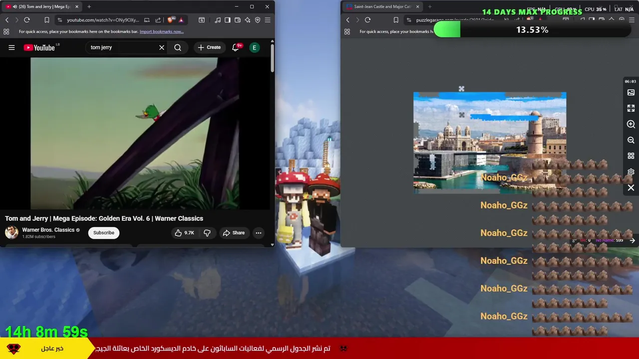The height and width of the screenshot is (359, 639).
Task: Click the YouTube URL address bar
Action: click(x=103, y=20)
